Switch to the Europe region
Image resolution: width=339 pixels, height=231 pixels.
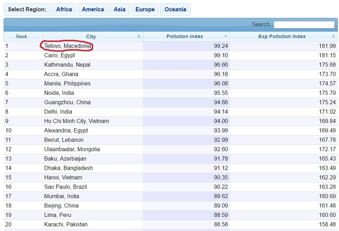(145, 9)
